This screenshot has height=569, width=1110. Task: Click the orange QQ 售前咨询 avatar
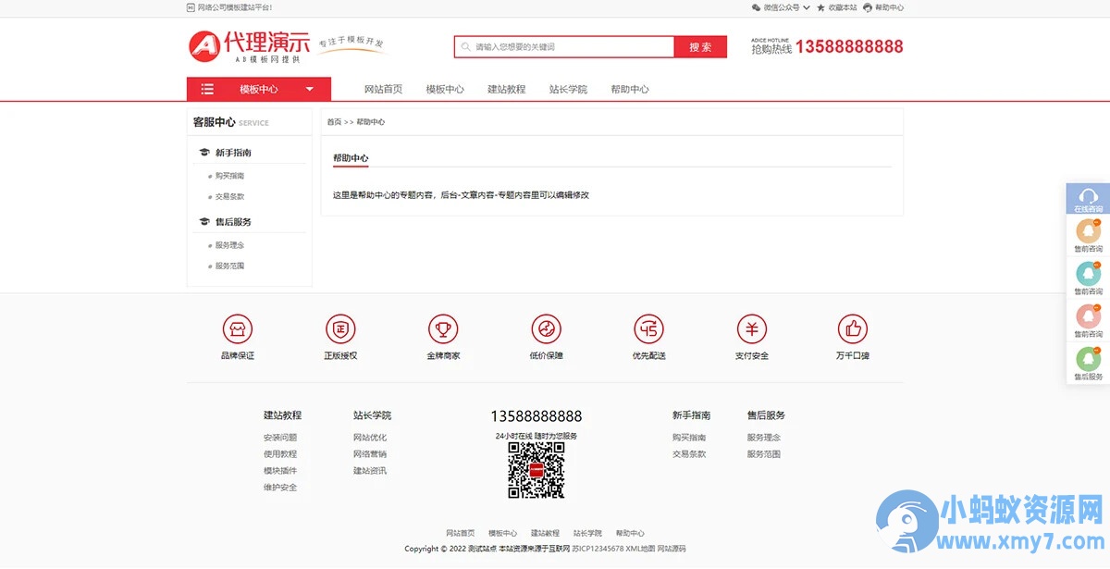point(1089,230)
